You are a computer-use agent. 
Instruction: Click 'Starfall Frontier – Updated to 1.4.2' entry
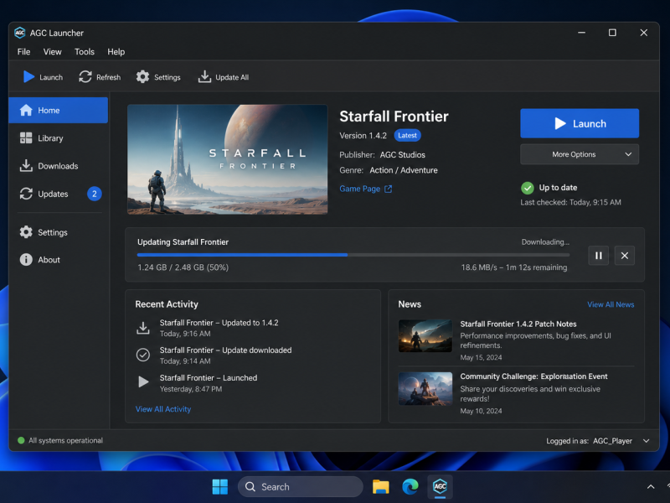(x=219, y=323)
